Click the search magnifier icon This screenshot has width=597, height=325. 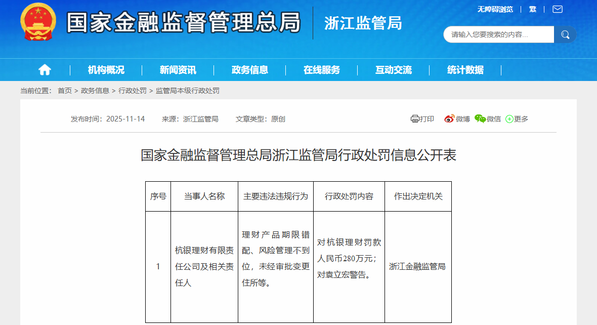point(565,34)
